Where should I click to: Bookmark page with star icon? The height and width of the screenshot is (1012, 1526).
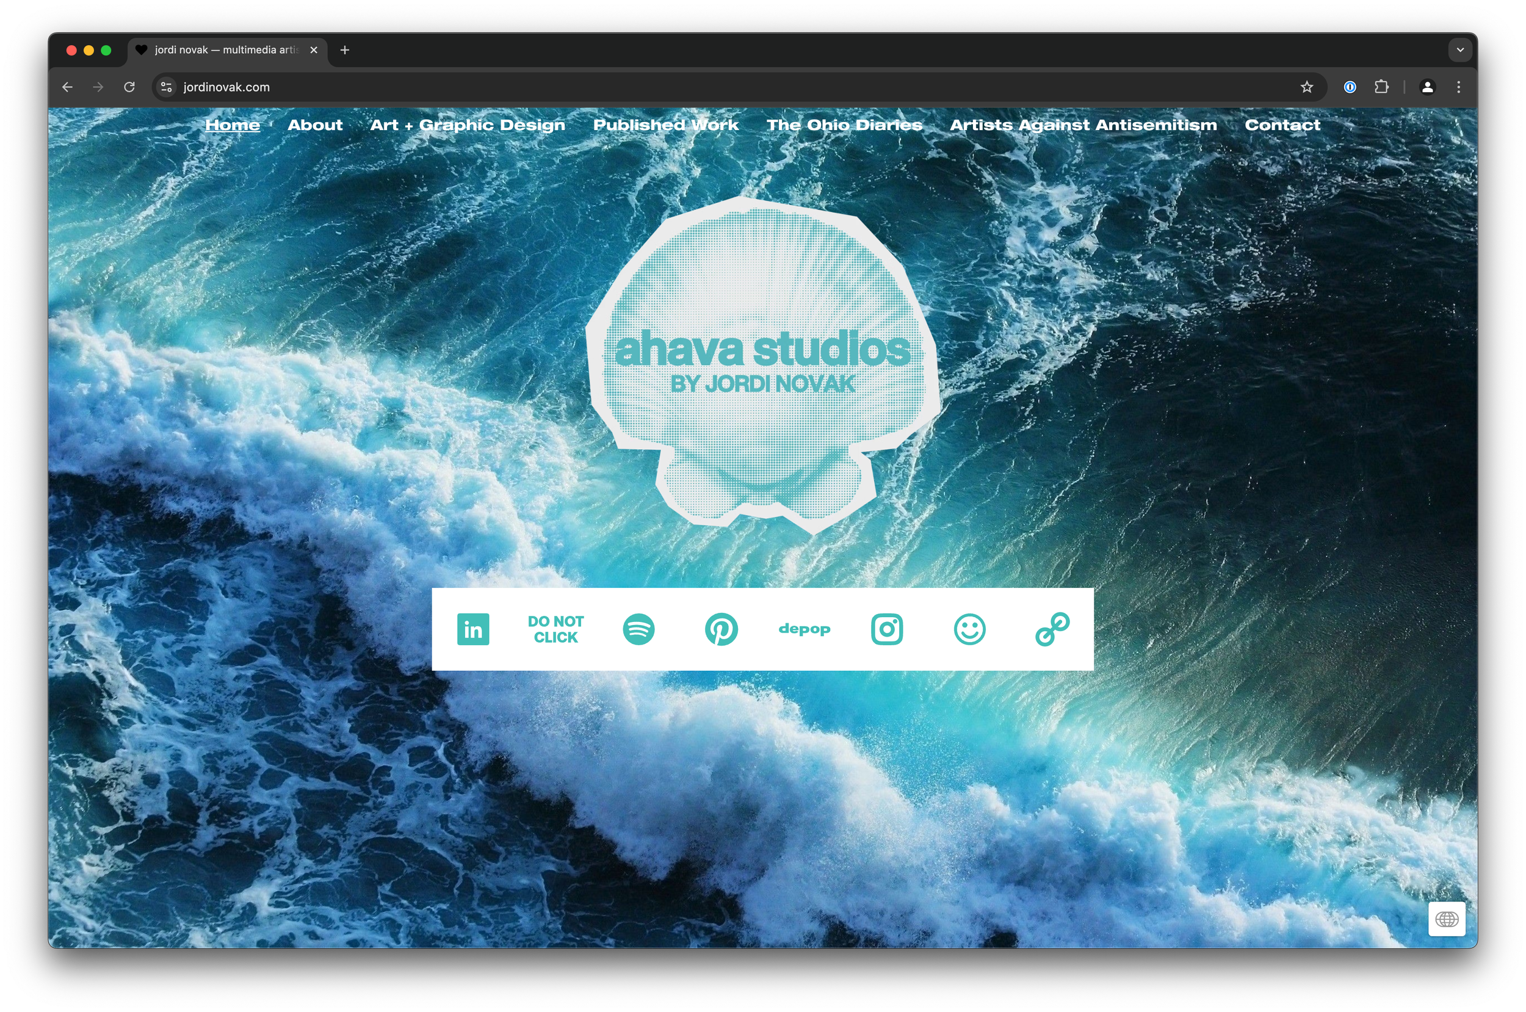pyautogui.click(x=1307, y=87)
